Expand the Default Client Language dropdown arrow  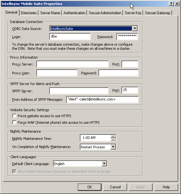pos(104,163)
